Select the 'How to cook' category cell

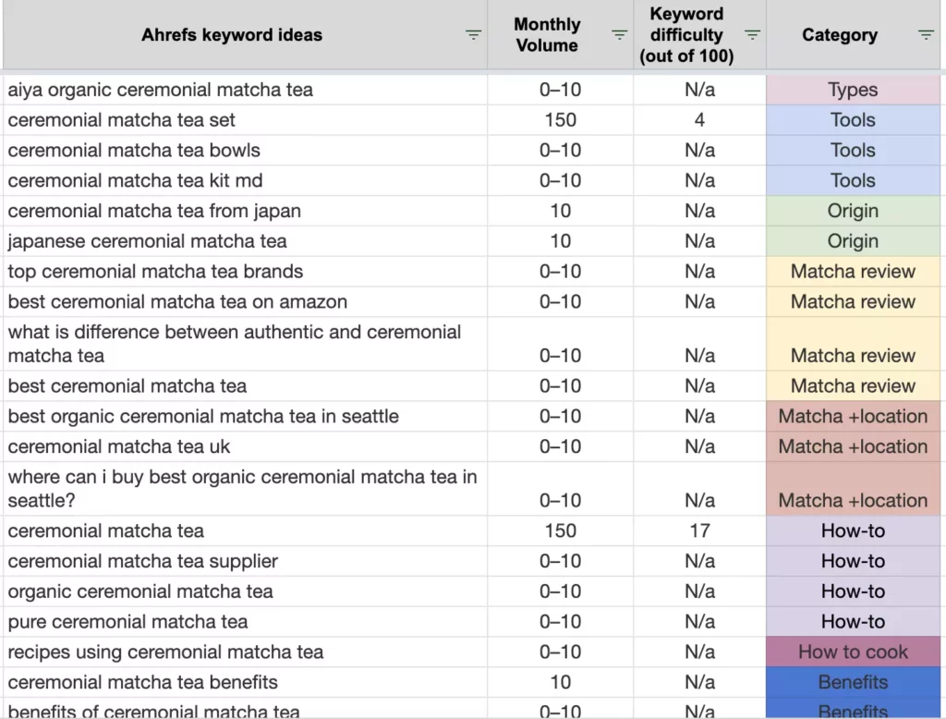pyautogui.click(x=852, y=652)
